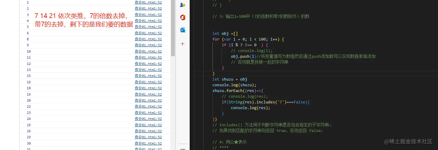
Task: Open the Outlook sidebar icon
Action: pos(182,30)
